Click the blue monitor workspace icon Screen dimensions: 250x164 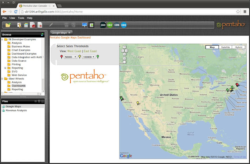pyautogui.click(x=84, y=25)
